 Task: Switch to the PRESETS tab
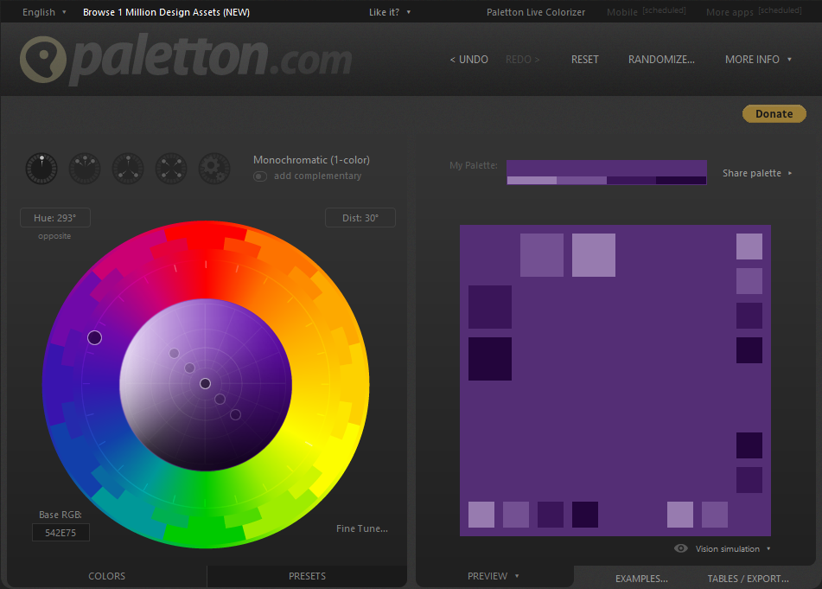[x=307, y=576]
